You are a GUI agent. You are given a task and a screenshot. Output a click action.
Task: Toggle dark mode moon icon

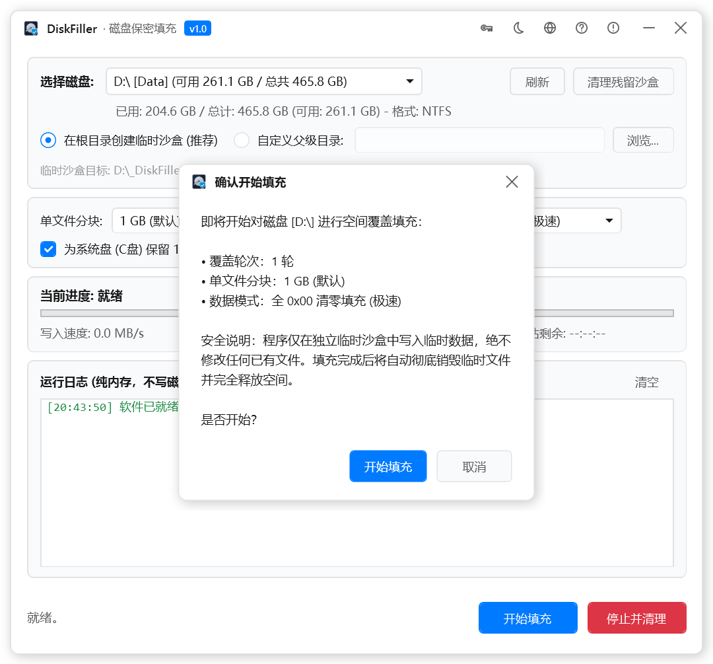[518, 28]
